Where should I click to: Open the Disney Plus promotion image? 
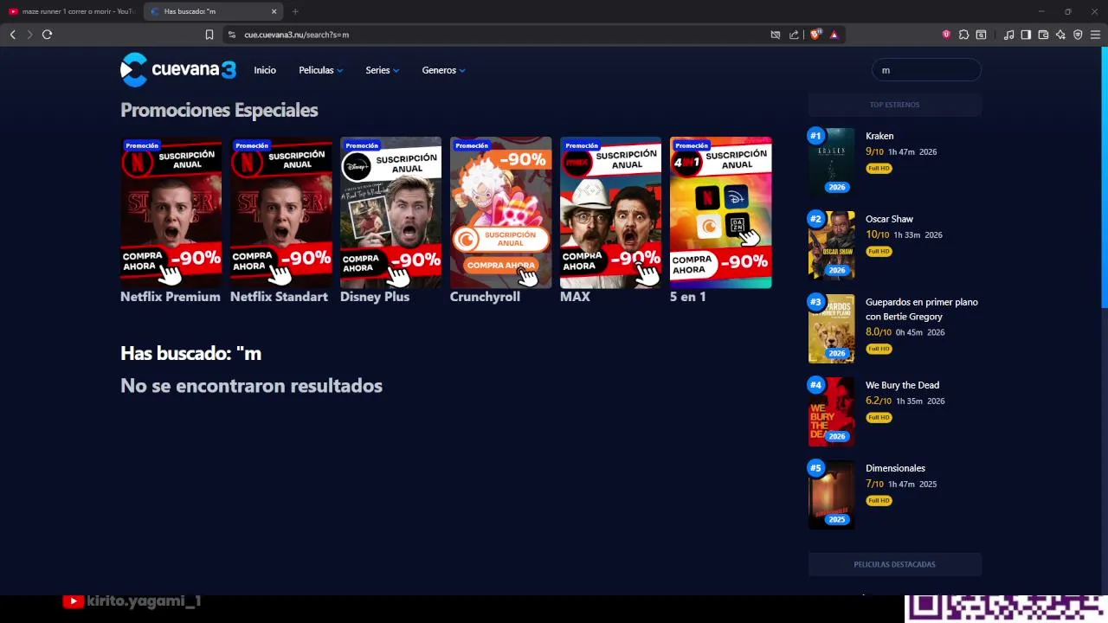390,212
